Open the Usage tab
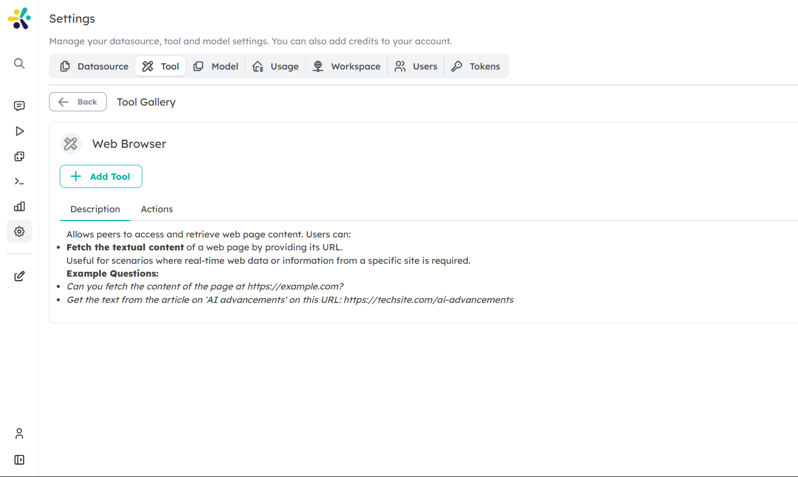This screenshot has height=477, width=798. pyautogui.click(x=275, y=66)
